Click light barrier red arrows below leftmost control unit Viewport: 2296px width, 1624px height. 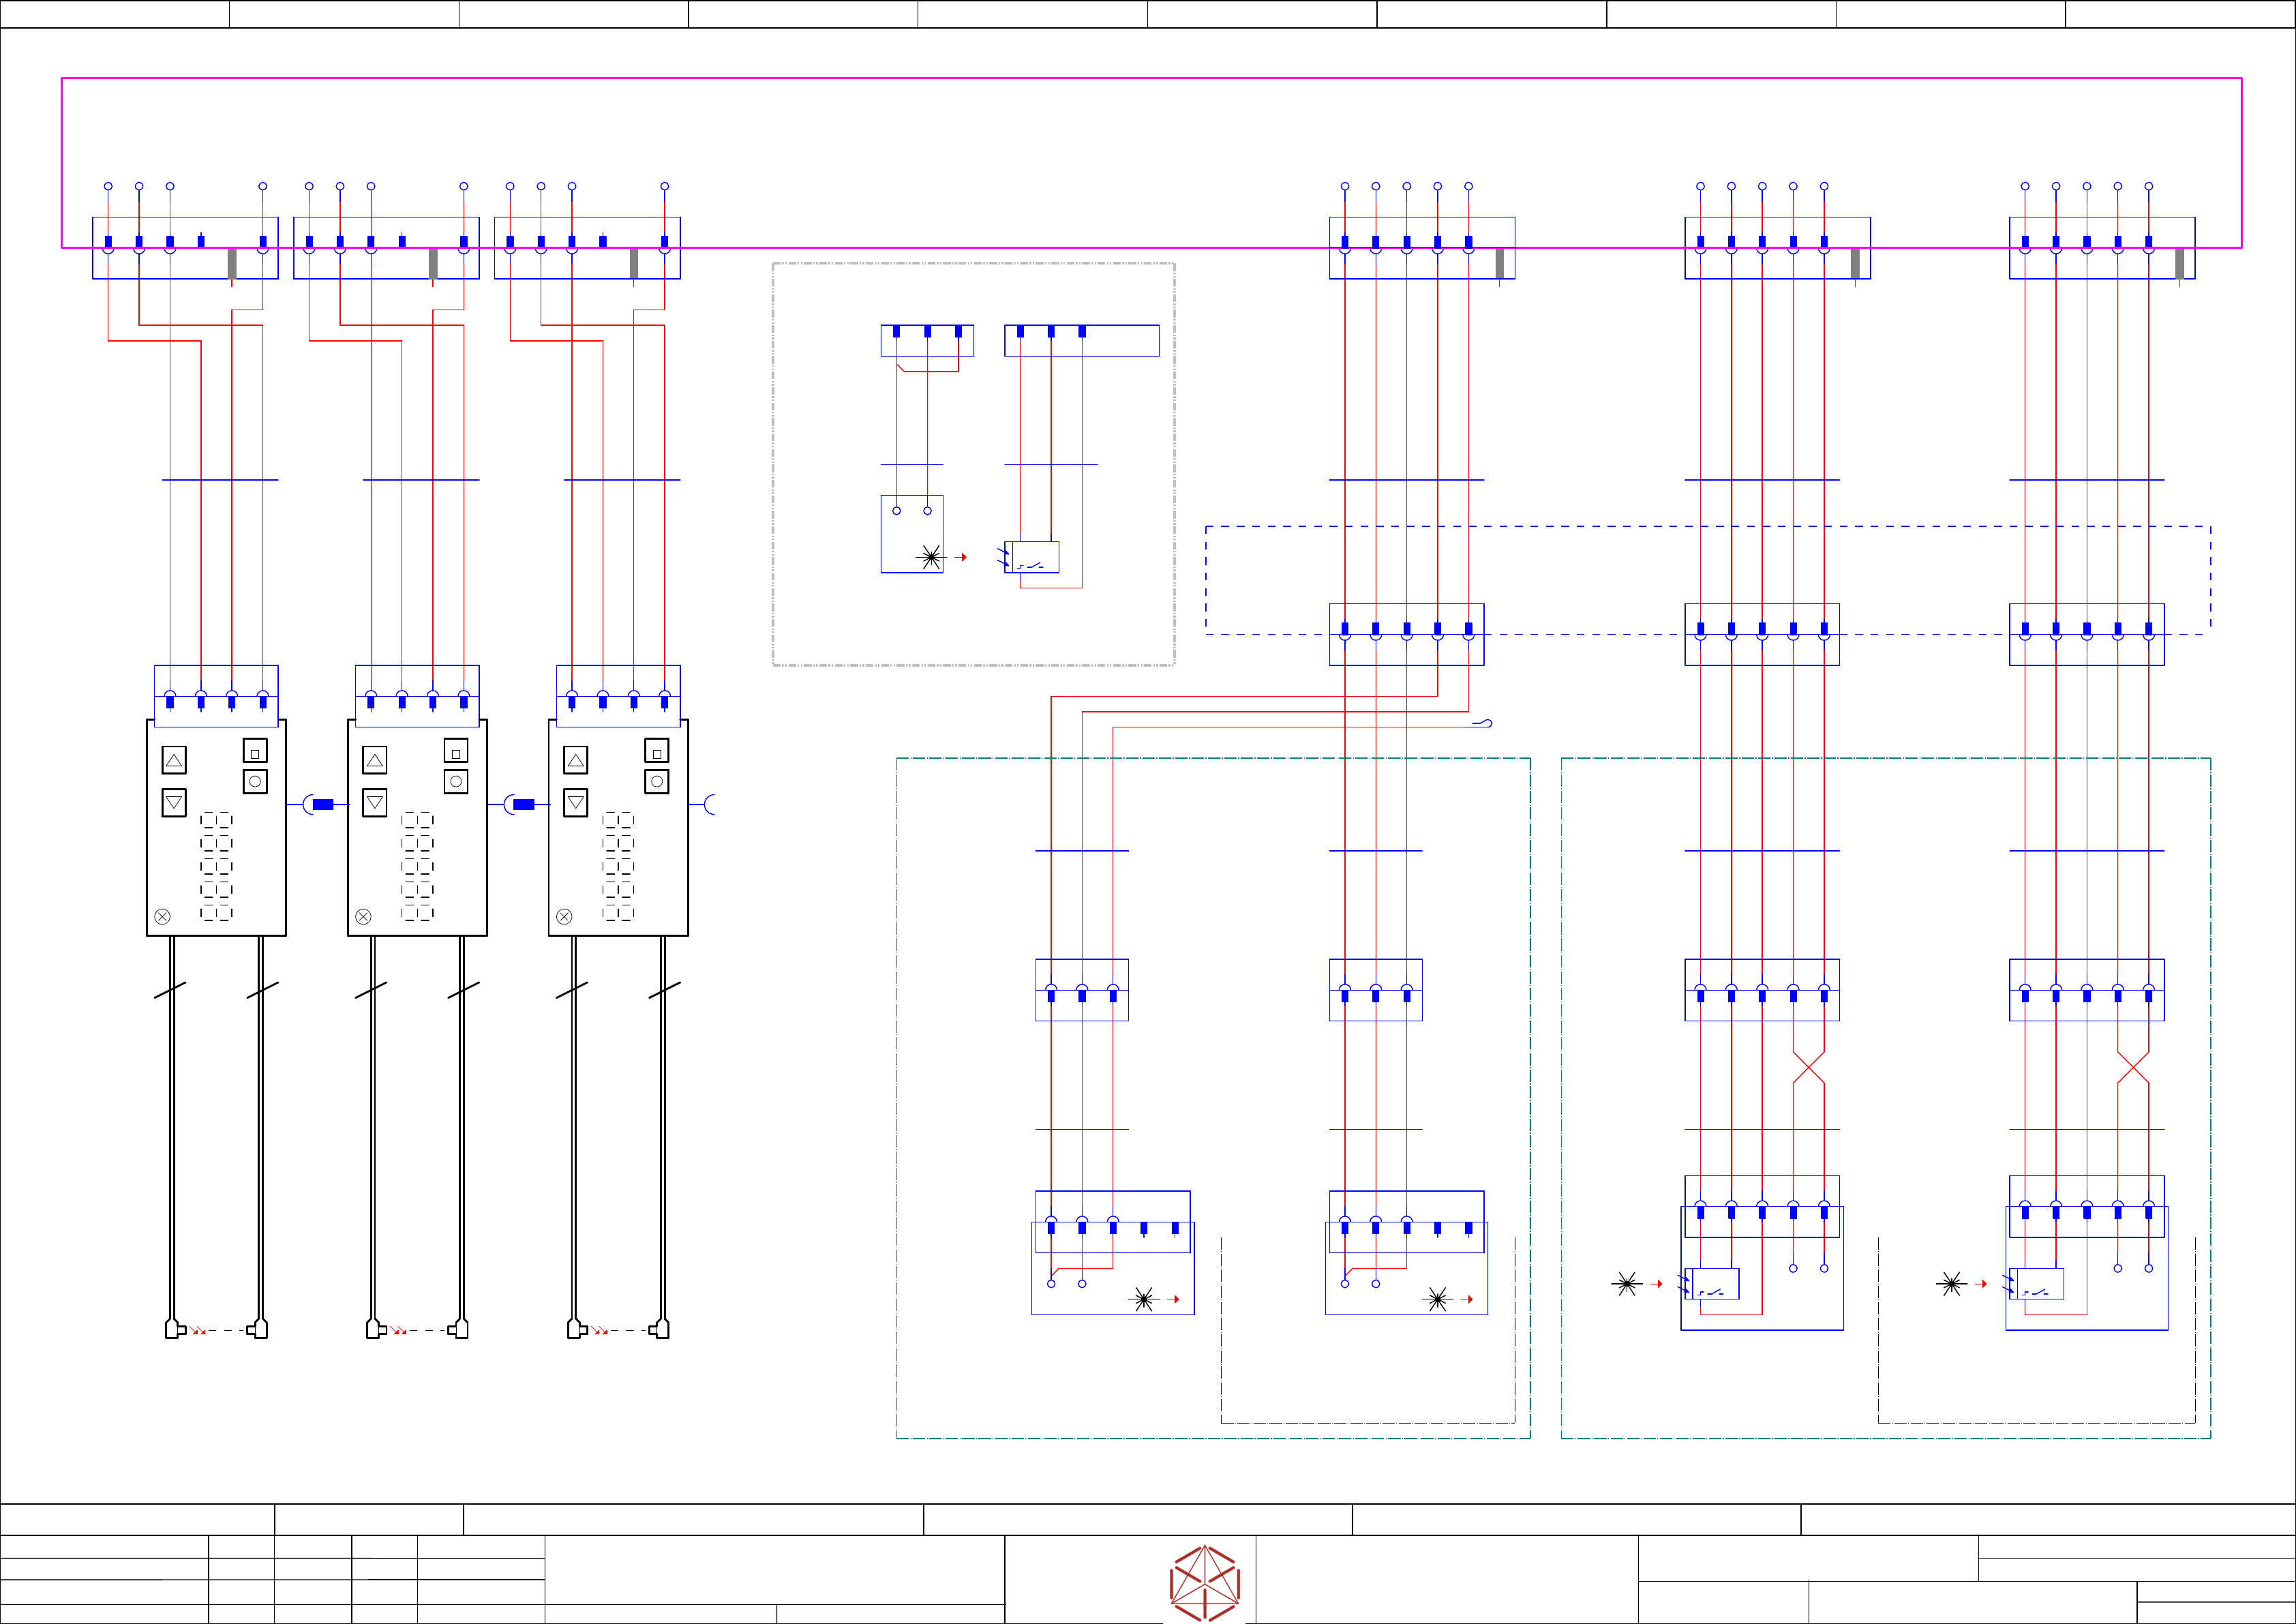tap(199, 1331)
